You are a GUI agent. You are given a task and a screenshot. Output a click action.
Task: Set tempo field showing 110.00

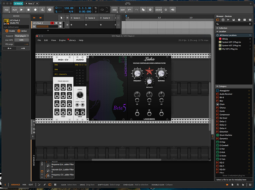pyautogui.click(x=69, y=8)
